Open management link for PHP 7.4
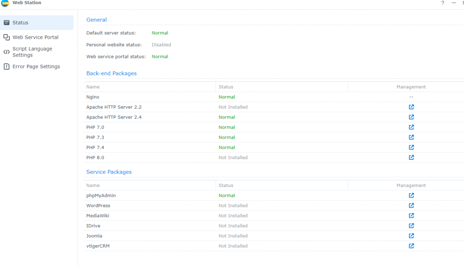Viewport: 464px width, 266px height. (411, 147)
